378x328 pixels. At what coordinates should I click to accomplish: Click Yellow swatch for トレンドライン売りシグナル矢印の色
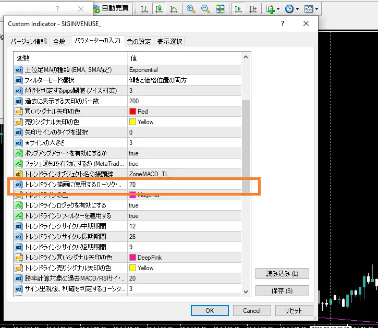point(132,268)
